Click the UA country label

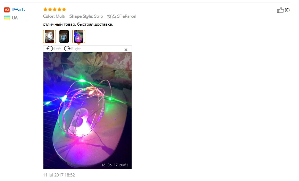point(15,18)
